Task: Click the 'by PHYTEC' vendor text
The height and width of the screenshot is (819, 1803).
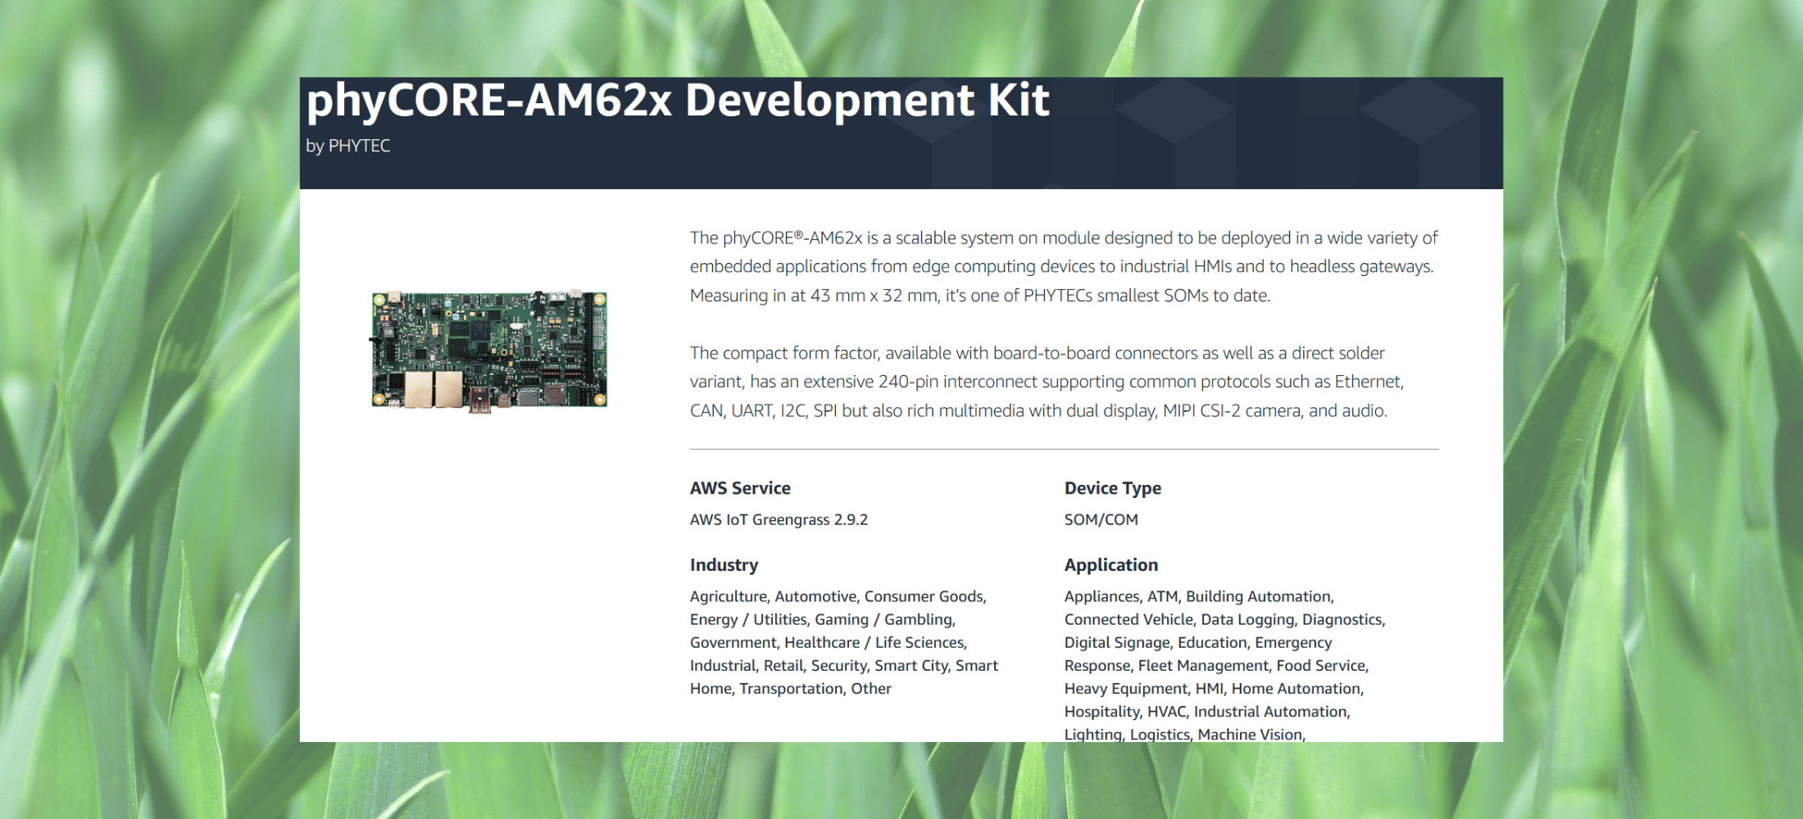Action: click(347, 146)
